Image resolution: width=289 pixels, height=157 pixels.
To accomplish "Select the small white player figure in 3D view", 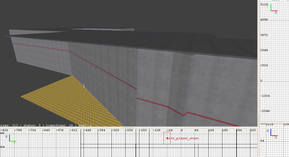I will [x=84, y=86].
